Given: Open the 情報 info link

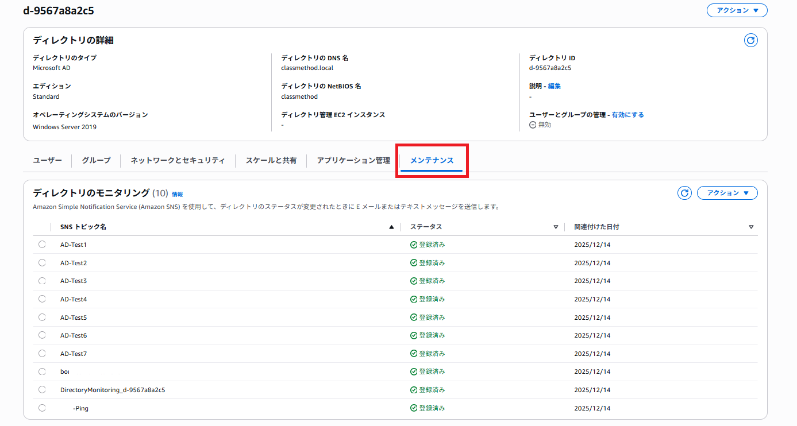Looking at the screenshot, I should (177, 195).
